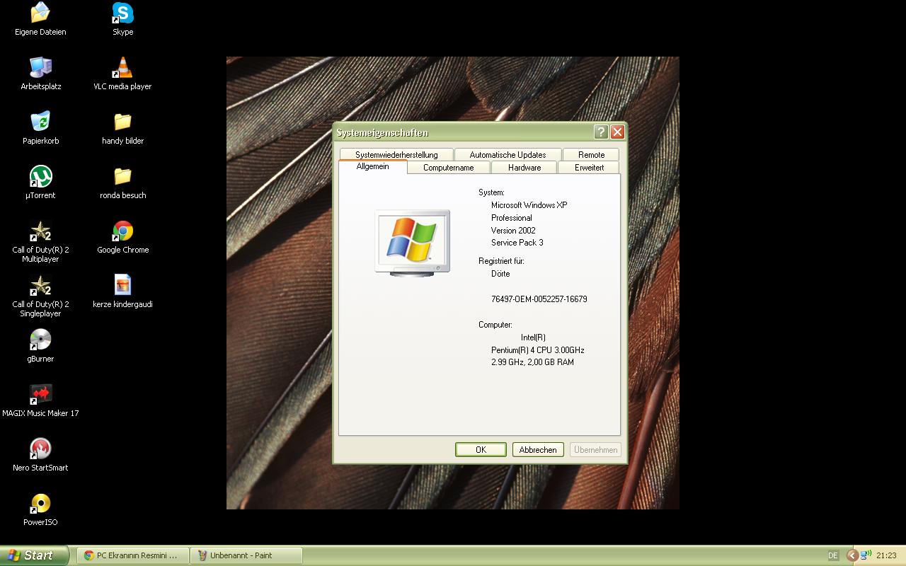The height and width of the screenshot is (566, 906).
Task: Open the Remote tab
Action: point(591,155)
